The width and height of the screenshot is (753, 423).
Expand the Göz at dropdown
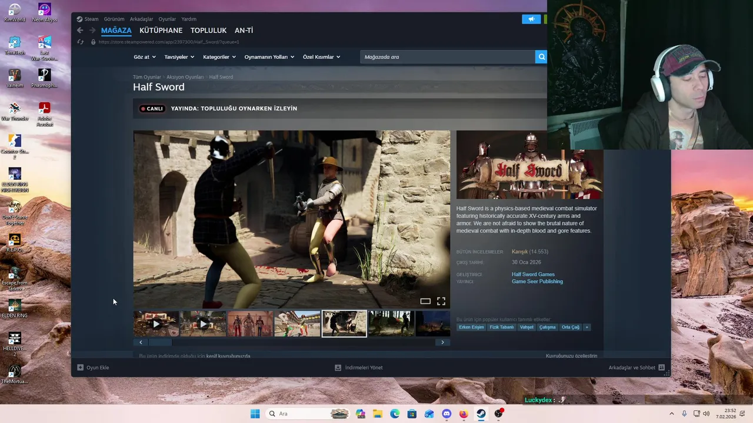click(145, 57)
